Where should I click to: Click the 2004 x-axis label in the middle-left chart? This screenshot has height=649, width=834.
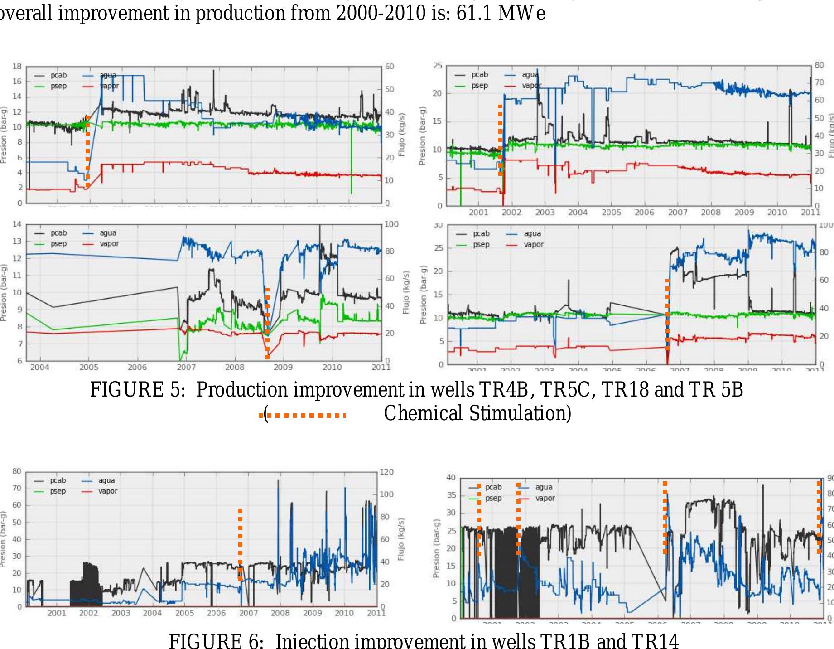pos(40,367)
